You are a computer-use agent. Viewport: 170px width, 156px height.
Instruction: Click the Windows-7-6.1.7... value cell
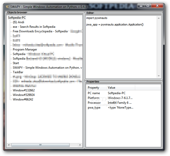click(x=120, y=98)
